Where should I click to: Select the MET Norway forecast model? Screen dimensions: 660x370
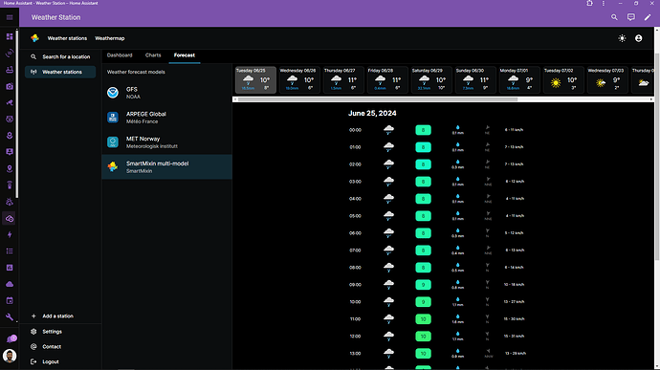pos(167,142)
